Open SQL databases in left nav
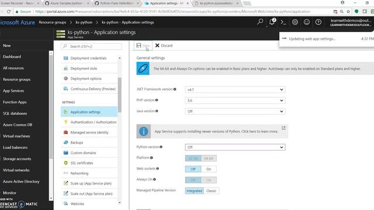This screenshot has width=374, height=210. pos(15,113)
